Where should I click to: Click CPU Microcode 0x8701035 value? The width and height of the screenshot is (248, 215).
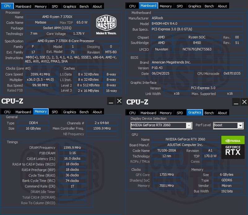pos(232,74)
